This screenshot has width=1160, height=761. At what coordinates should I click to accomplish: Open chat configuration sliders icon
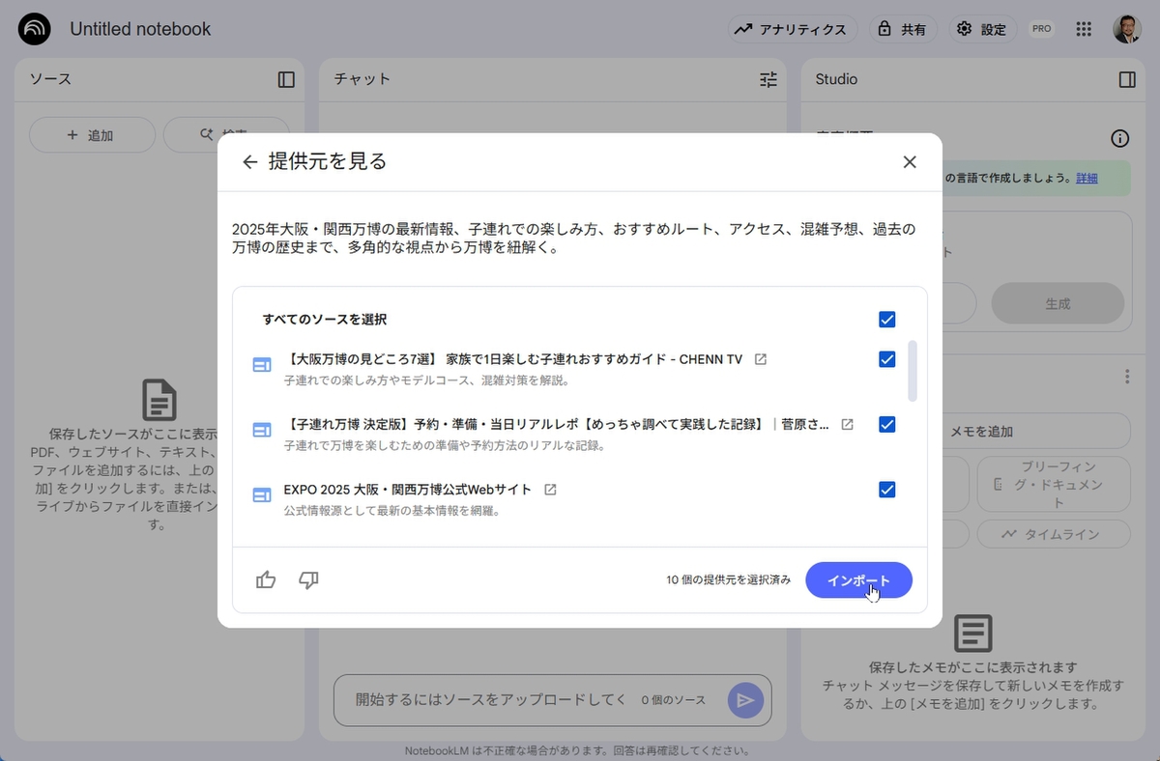coord(768,79)
